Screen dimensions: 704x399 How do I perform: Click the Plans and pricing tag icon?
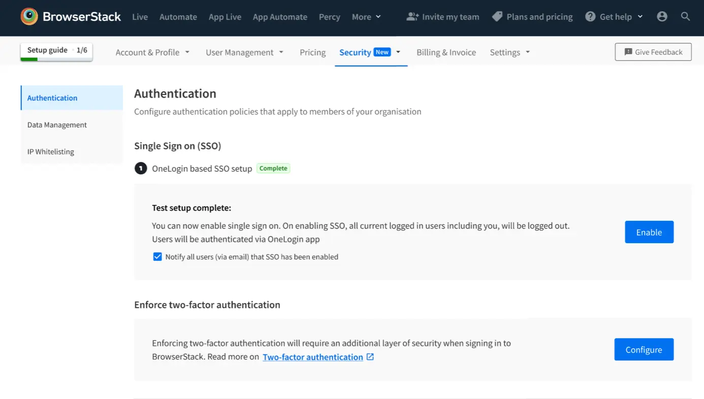[x=497, y=17]
